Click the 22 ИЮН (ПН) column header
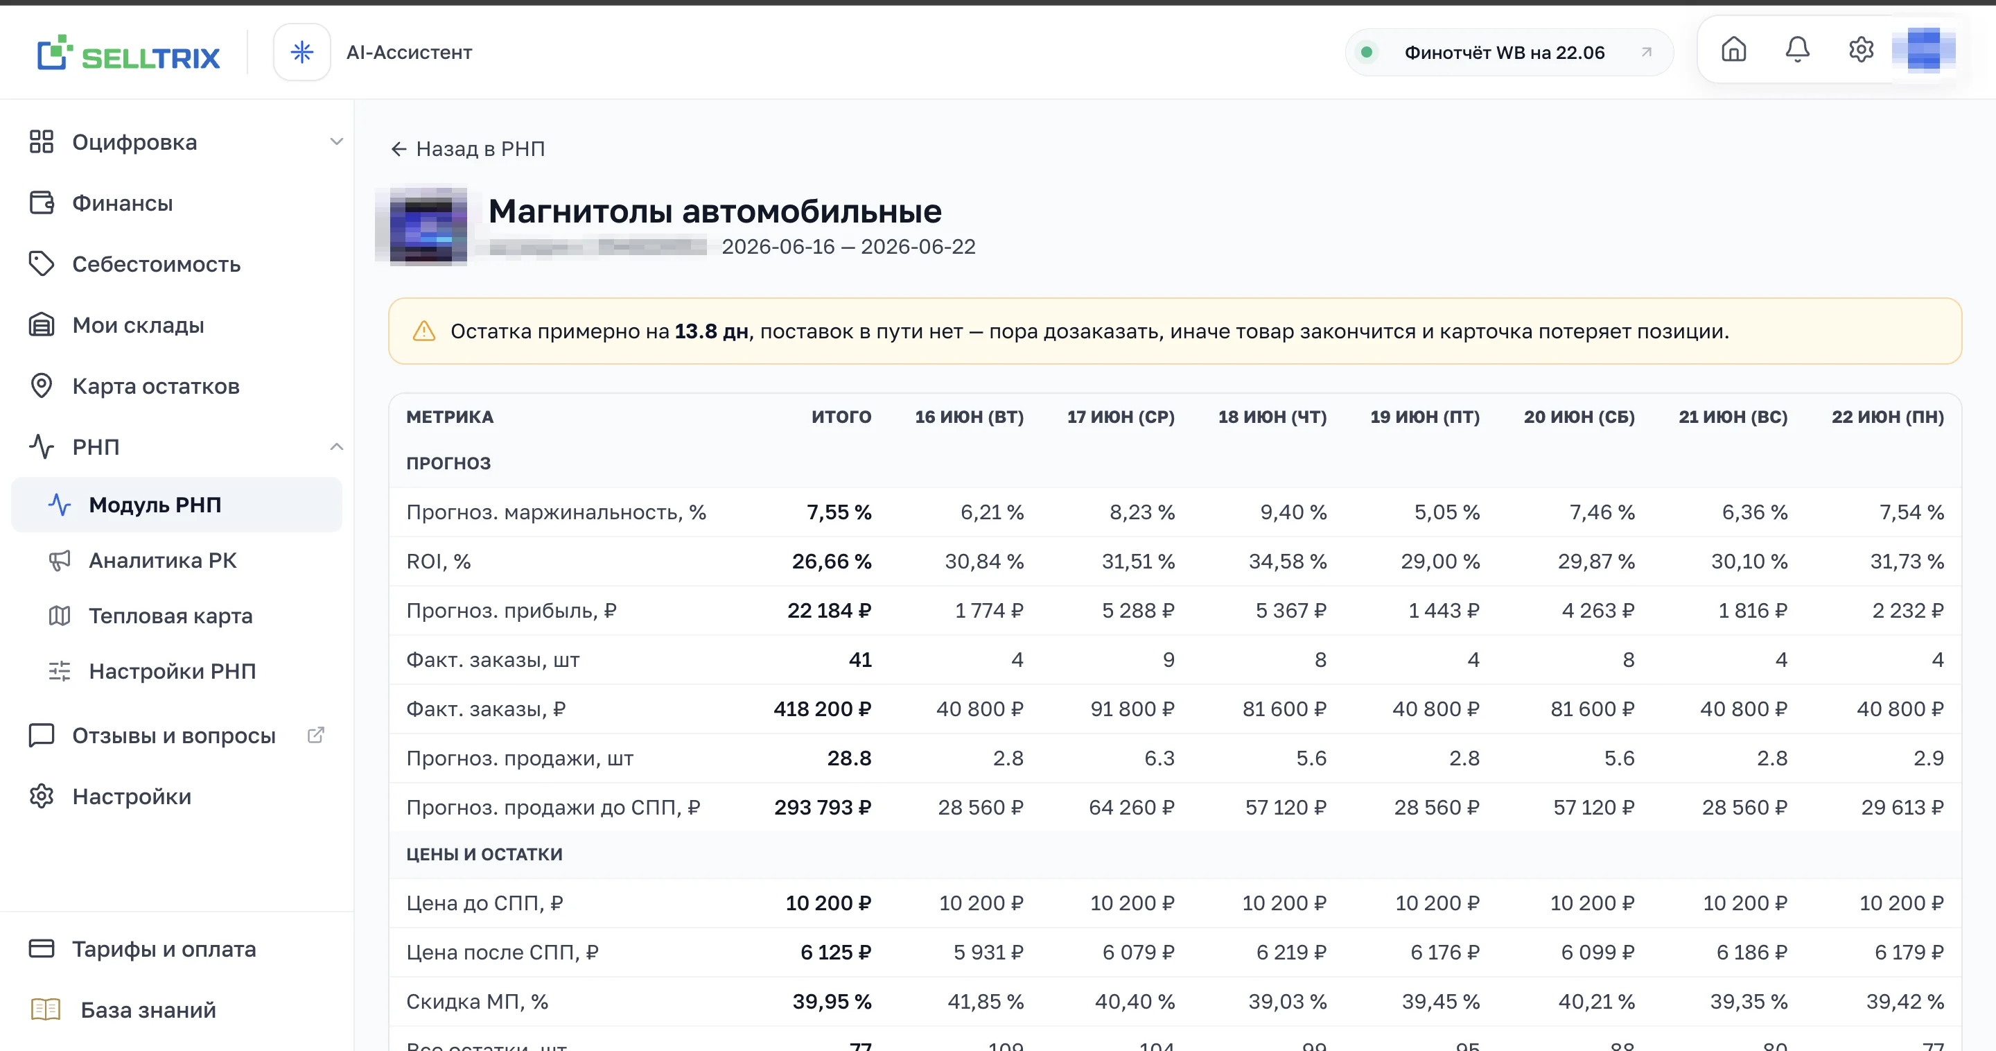Viewport: 1996px width, 1051px height. point(1887,417)
